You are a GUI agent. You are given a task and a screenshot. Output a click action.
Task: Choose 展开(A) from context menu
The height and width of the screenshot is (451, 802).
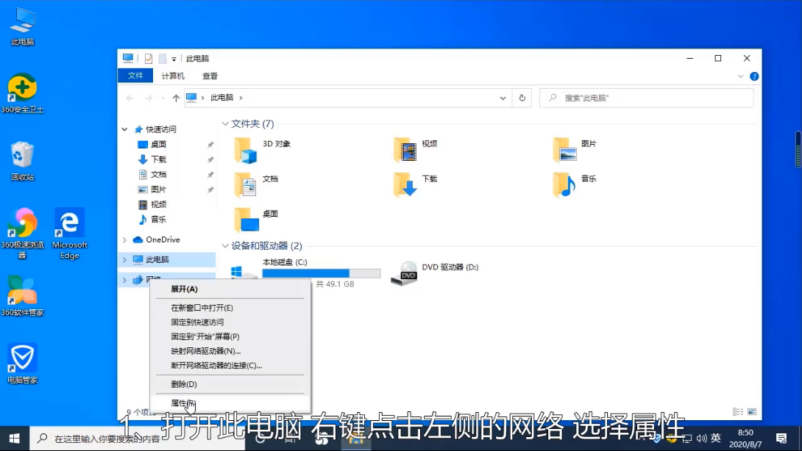[x=230, y=289]
